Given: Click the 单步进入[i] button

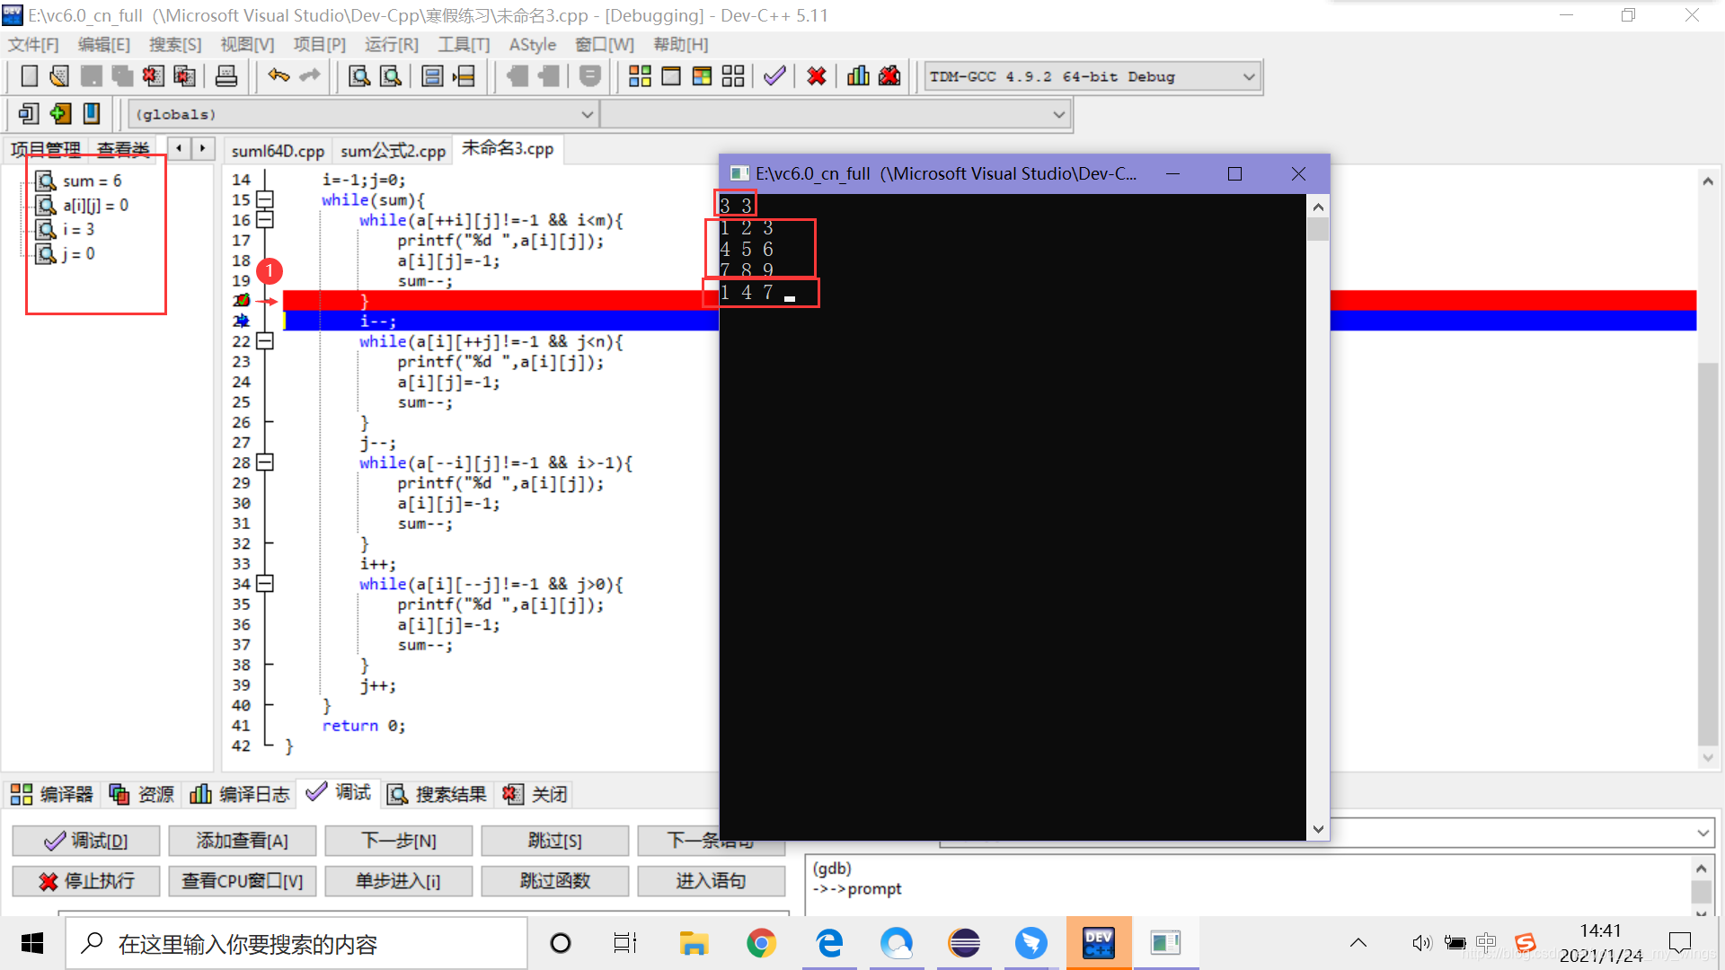Looking at the screenshot, I should (x=398, y=881).
